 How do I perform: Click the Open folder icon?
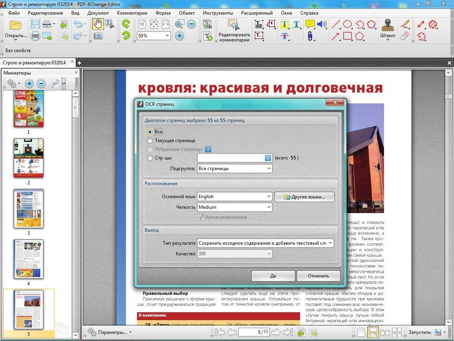16,25
